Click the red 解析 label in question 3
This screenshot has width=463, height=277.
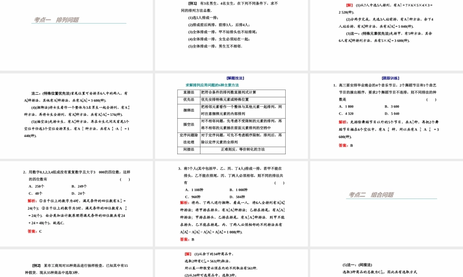click(185, 203)
